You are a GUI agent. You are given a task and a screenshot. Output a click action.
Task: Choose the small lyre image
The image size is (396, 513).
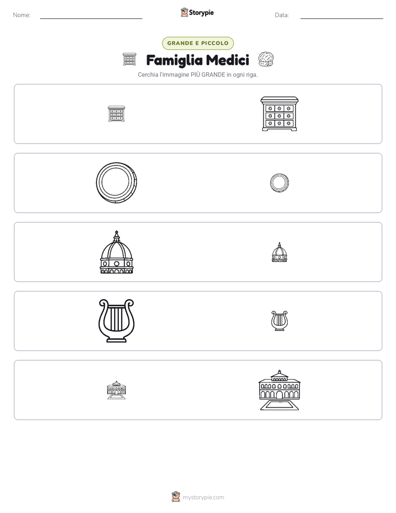point(280,321)
